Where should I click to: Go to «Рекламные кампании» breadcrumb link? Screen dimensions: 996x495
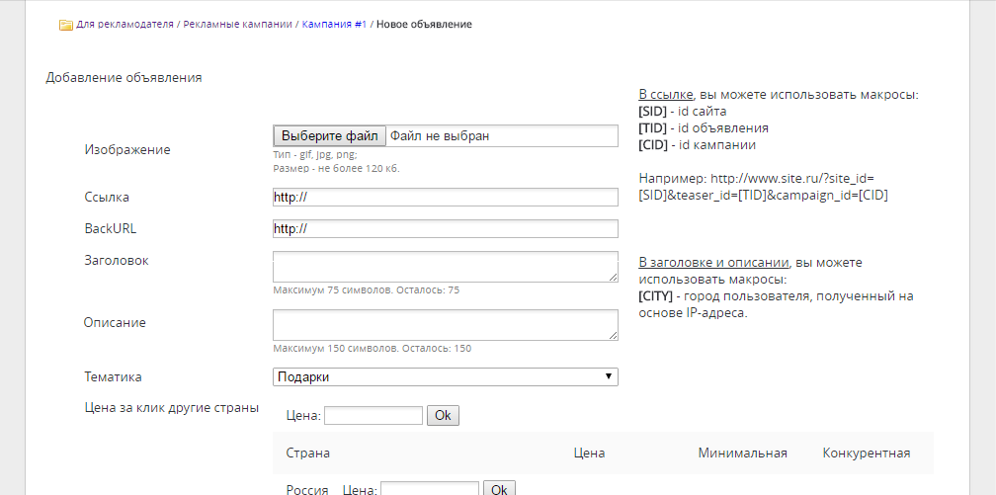click(236, 24)
